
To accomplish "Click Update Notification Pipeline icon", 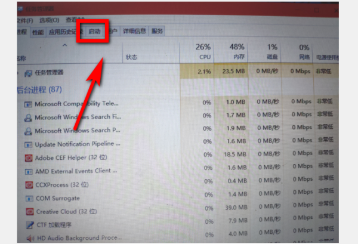I will click(x=28, y=145).
